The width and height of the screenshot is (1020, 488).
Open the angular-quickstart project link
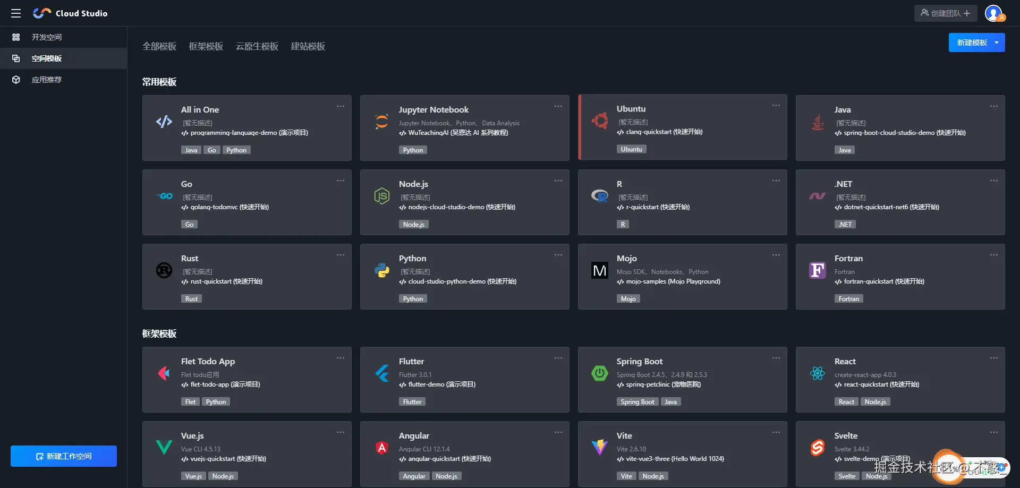[445, 459]
